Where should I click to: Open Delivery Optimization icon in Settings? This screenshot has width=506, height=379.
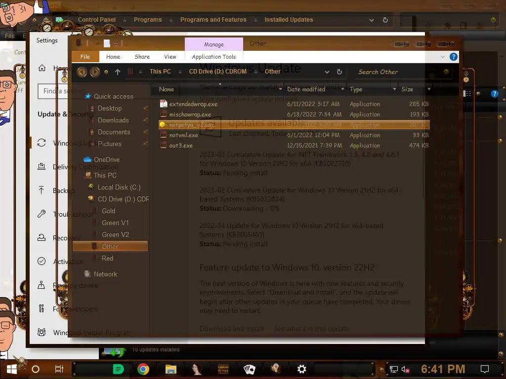pyautogui.click(x=42, y=167)
